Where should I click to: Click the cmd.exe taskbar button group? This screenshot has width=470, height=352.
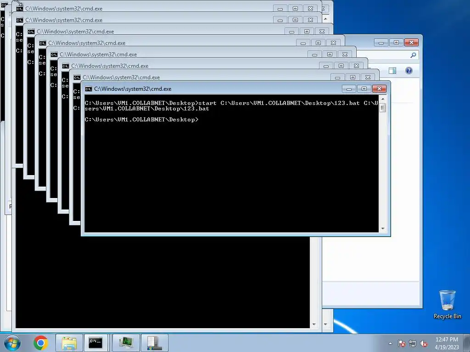point(95,343)
